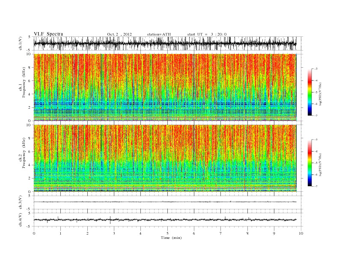
Task: Click the ch.1 spectrogram '6' kHz tick label
Action: pos(30,81)
